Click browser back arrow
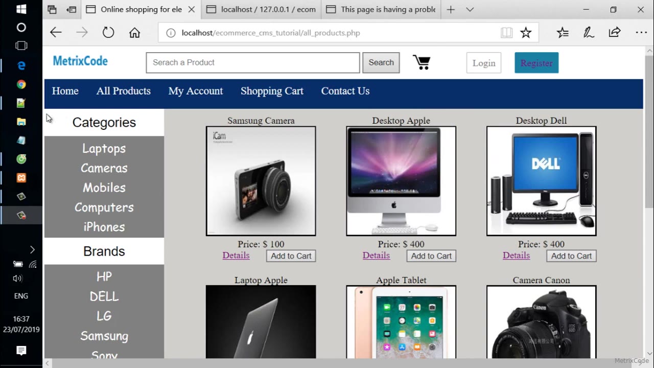The height and width of the screenshot is (368, 654). point(56,33)
